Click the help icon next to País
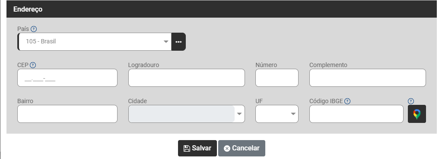The width and height of the screenshot is (442, 159). pos(34,29)
